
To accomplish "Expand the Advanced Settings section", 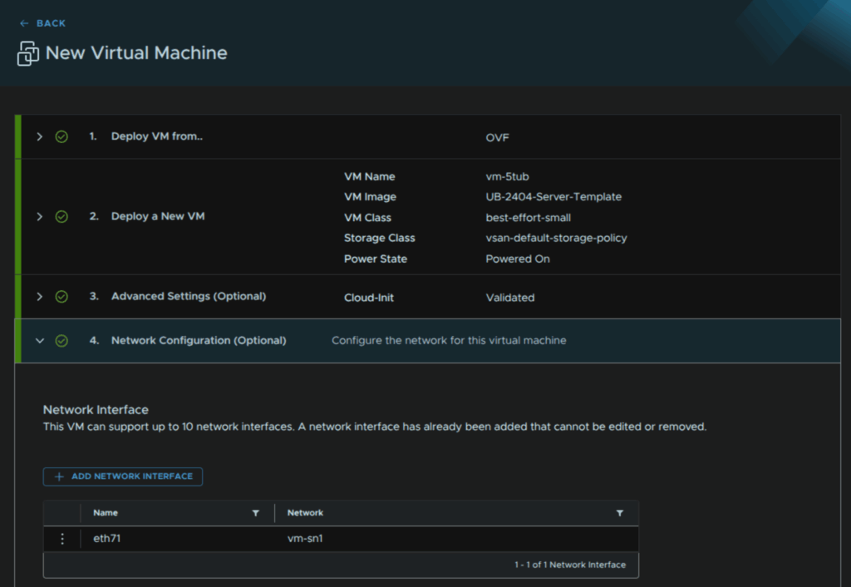I will (39, 296).
